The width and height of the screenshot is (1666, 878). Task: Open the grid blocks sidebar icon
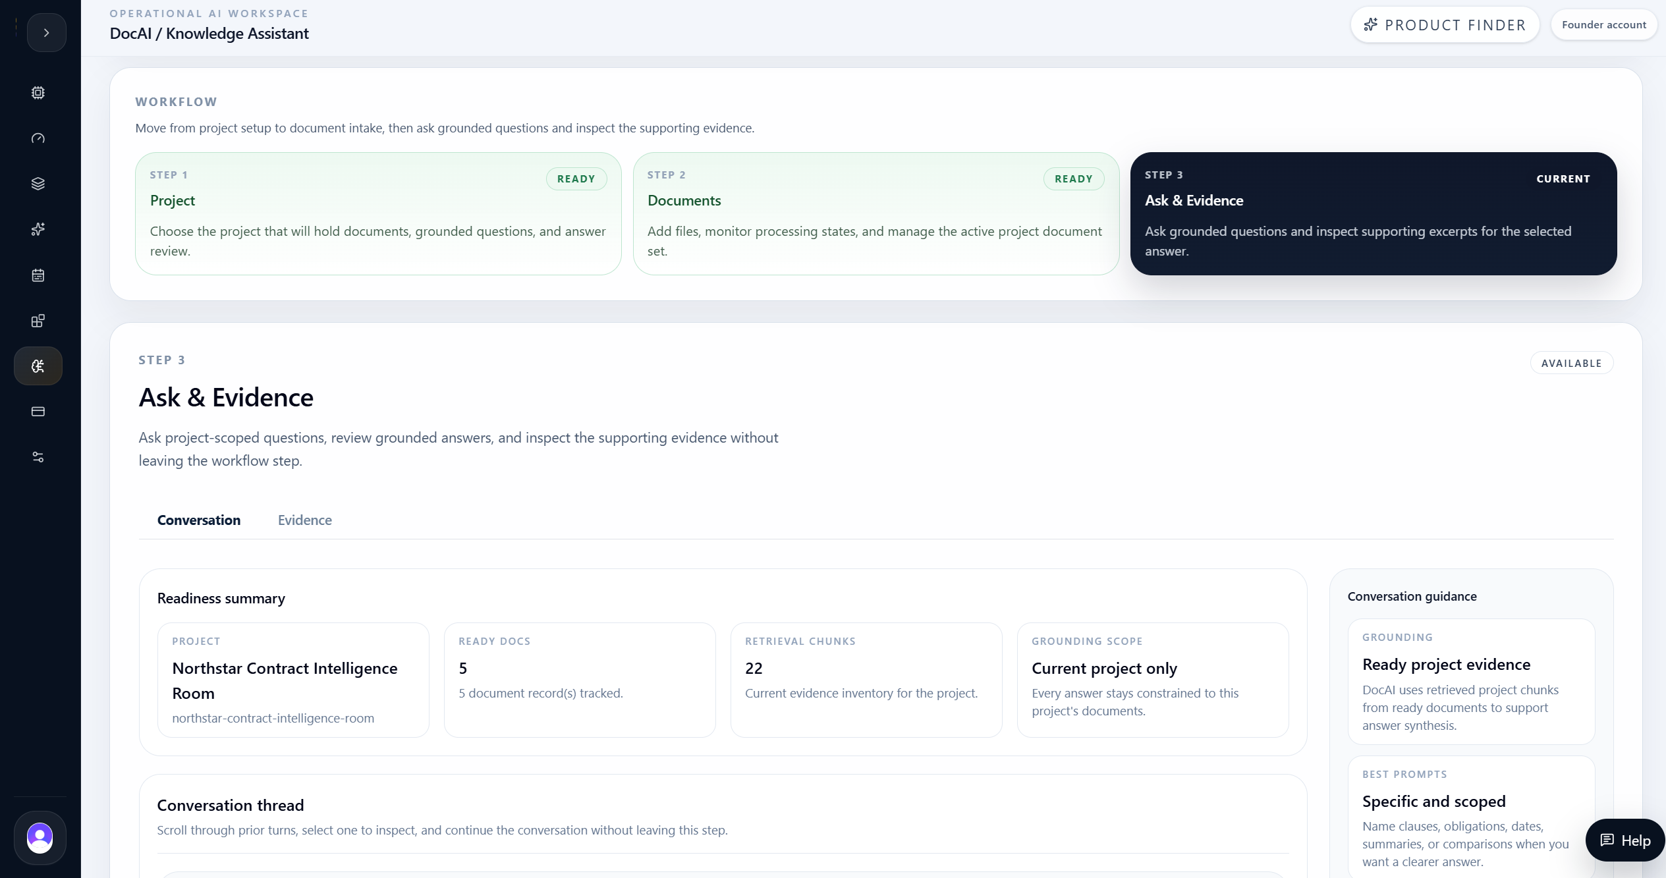pyautogui.click(x=38, y=321)
